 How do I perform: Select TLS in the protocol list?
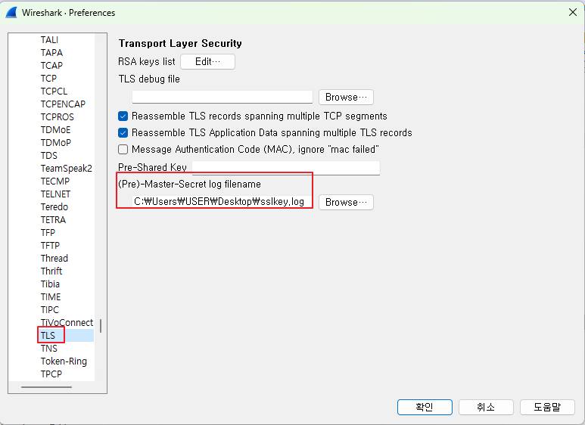point(48,336)
